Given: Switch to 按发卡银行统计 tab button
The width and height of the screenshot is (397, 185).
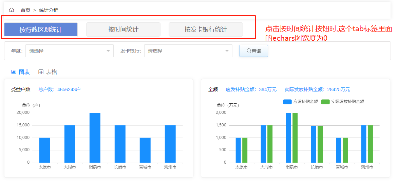Looking at the screenshot, I should point(206,29).
